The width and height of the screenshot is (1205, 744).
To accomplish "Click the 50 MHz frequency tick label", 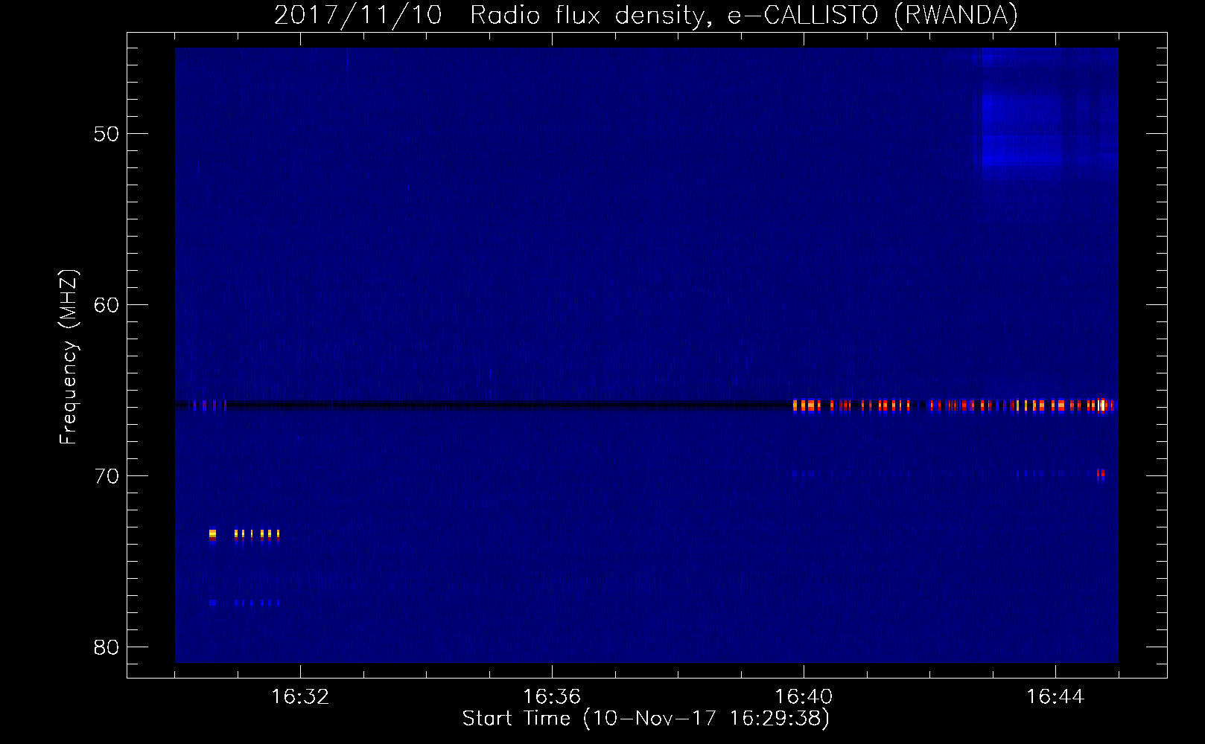I will click(106, 134).
